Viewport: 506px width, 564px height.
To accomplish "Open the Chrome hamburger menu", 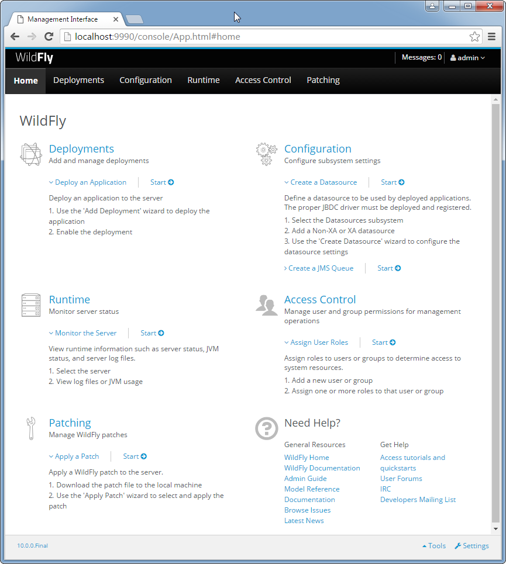I will point(491,36).
